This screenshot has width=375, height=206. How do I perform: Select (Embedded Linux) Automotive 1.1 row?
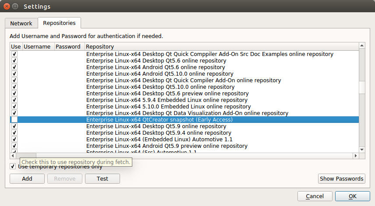[184, 140]
